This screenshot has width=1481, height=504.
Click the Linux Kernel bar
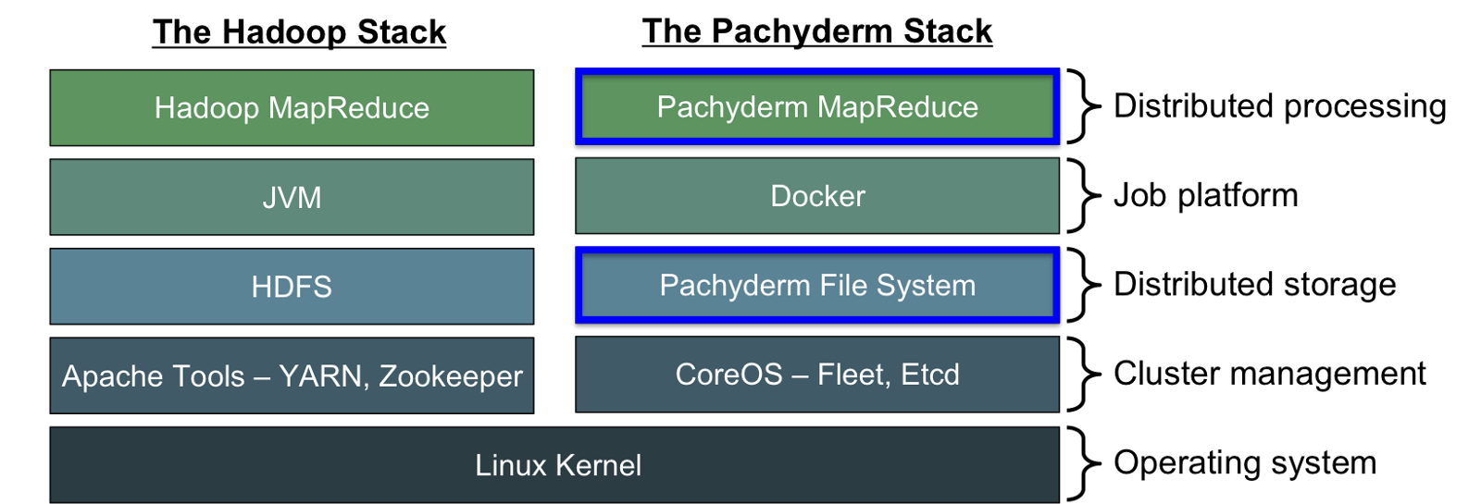(x=554, y=465)
